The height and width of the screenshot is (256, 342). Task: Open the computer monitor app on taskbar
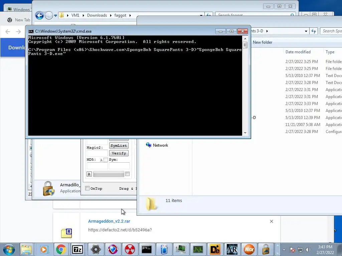(181, 249)
